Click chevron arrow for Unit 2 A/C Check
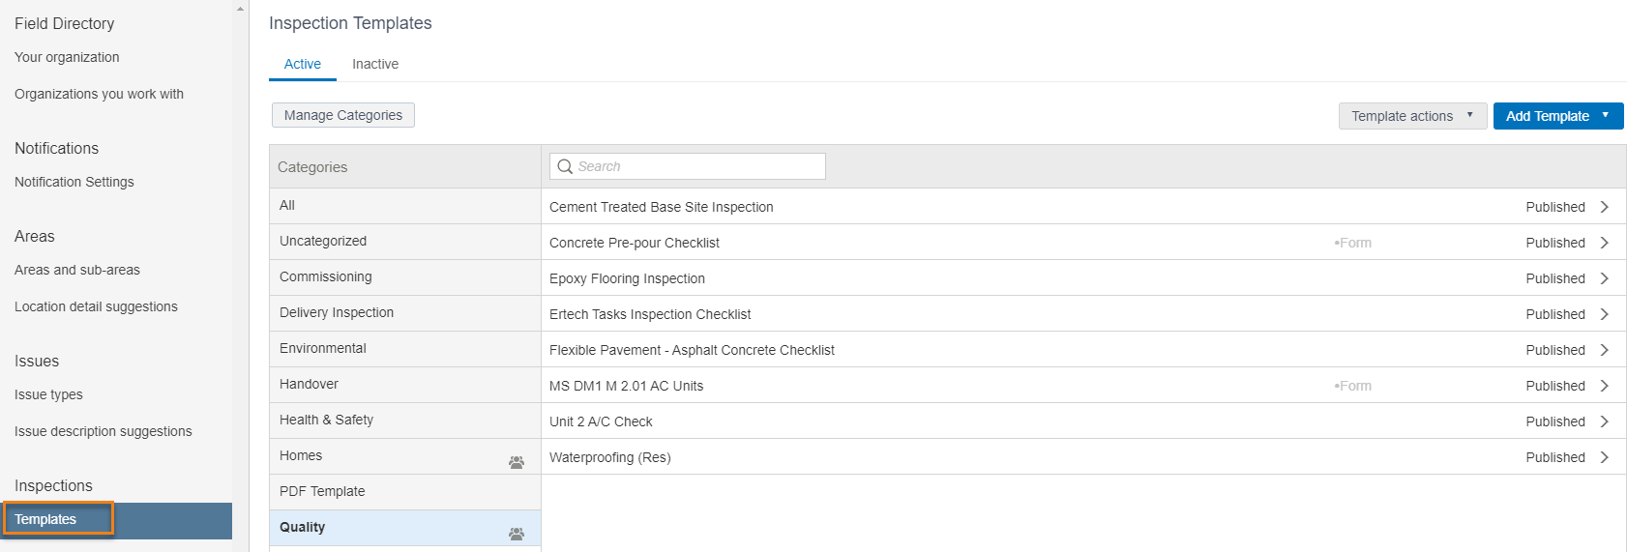1627x552 pixels. point(1605,421)
